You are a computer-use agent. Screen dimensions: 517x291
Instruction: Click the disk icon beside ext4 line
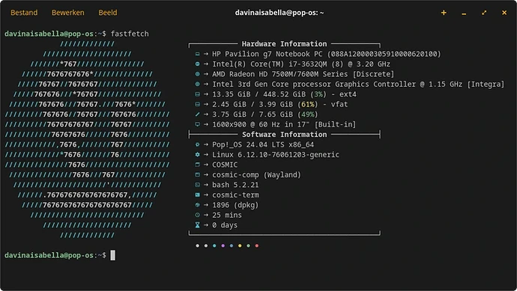click(x=197, y=94)
